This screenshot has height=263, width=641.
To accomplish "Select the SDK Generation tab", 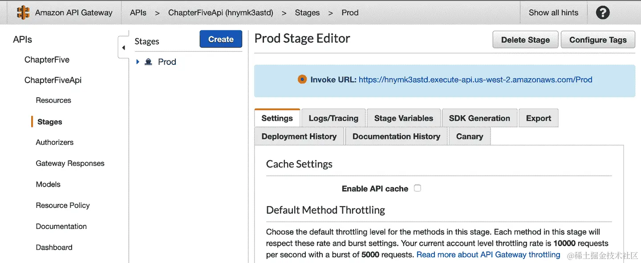I will [479, 118].
